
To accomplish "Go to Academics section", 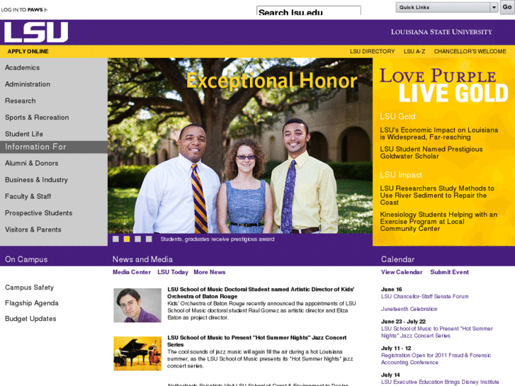I will click(23, 68).
